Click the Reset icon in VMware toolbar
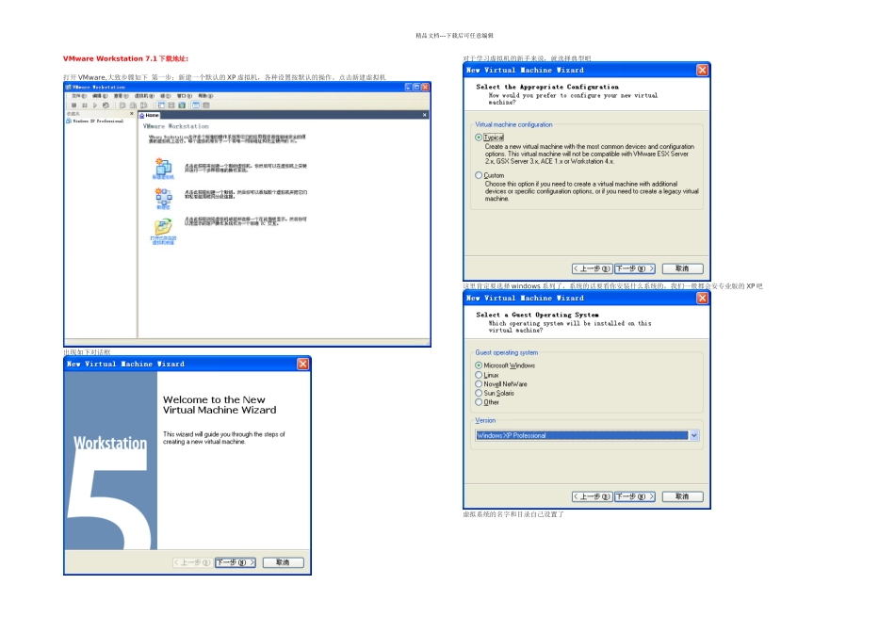 pos(106,105)
